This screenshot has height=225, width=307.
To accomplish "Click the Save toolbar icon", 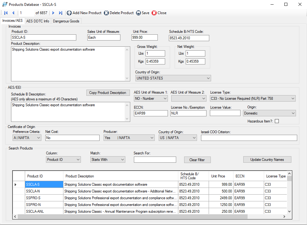I will pos(138,13).
